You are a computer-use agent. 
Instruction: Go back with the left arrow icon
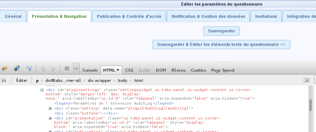(43, 69)
